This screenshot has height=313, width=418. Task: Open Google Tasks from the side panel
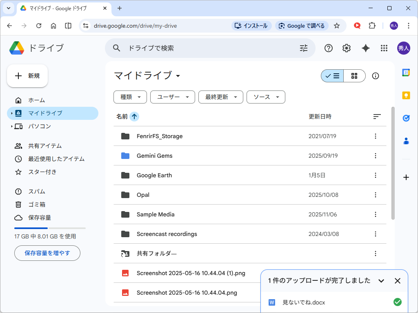(405, 118)
